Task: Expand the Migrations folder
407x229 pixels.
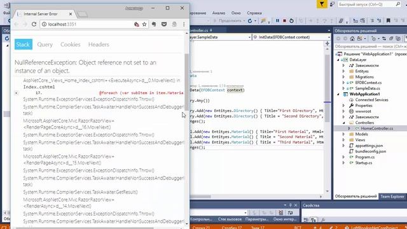Action: pyautogui.click(x=343, y=77)
